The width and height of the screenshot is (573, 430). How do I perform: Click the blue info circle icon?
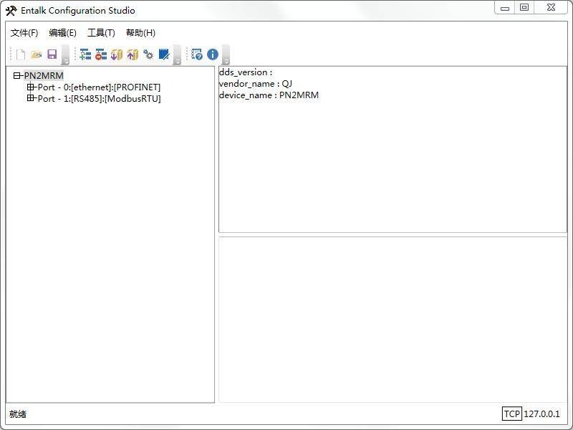click(x=213, y=54)
